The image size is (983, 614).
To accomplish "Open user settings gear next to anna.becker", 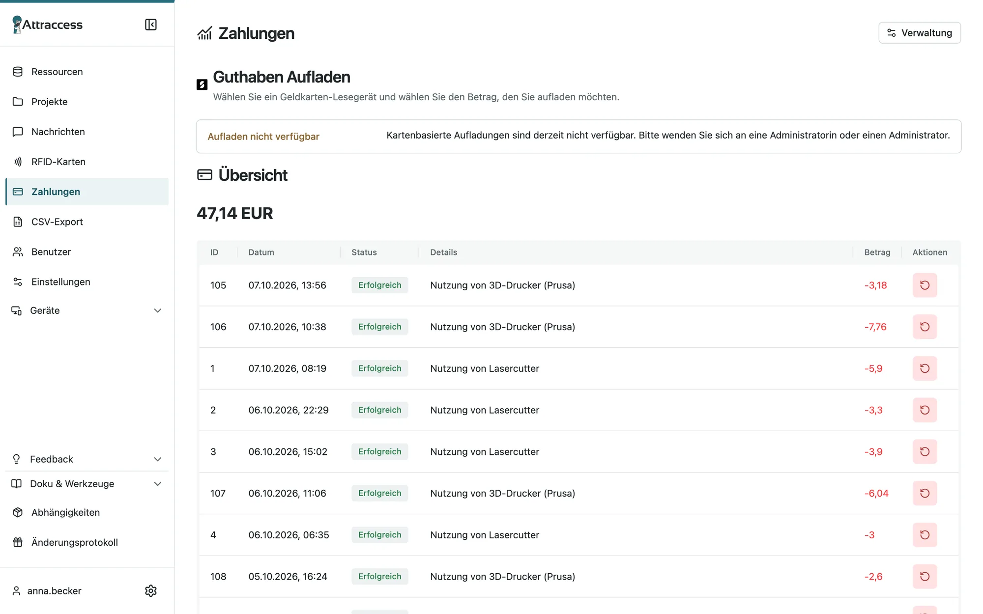I will [151, 590].
